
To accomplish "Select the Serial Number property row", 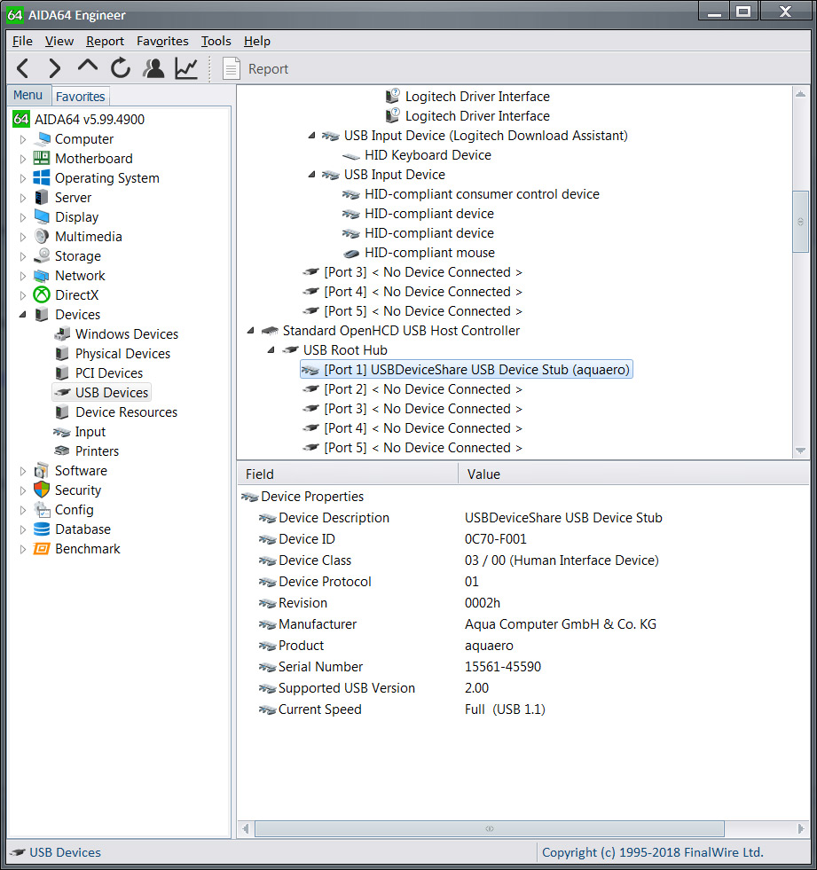I will pyautogui.click(x=320, y=667).
